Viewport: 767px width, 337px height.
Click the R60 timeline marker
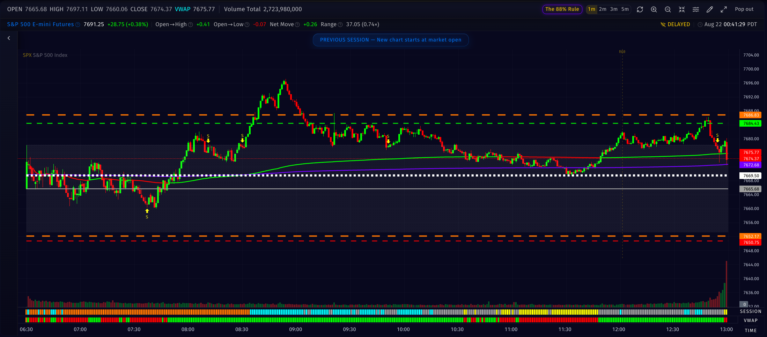click(x=622, y=52)
